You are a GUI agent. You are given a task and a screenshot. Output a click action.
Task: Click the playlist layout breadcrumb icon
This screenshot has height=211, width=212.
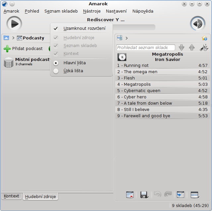120,38
